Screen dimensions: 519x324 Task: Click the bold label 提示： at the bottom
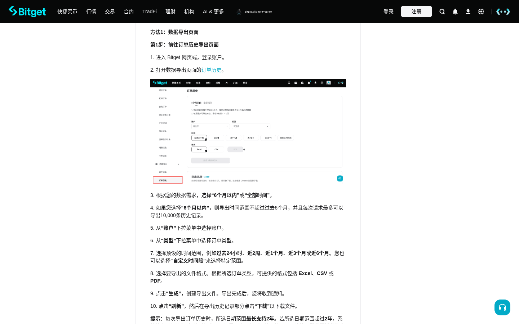158,319
